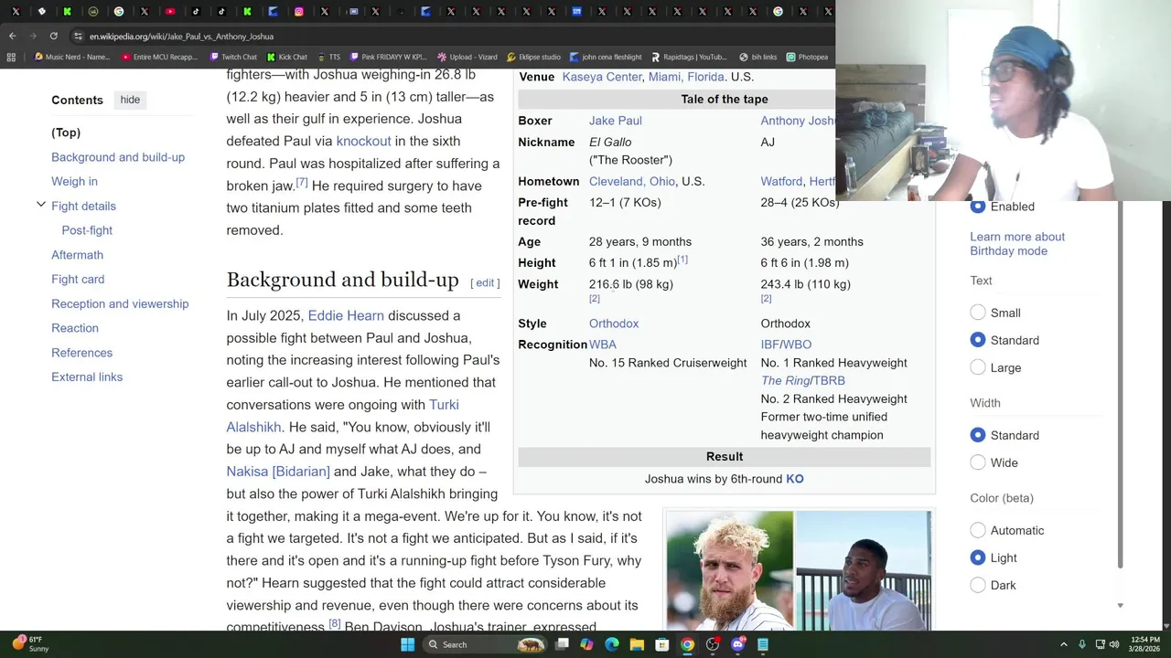Jump to Post-fight subsection in Contents

(87, 230)
